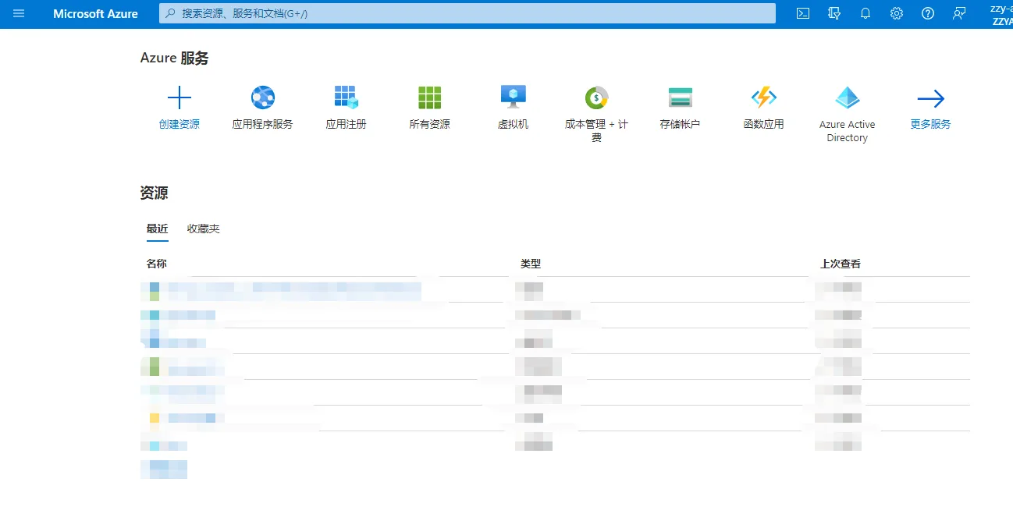
Task: Open Azure Active Directory service
Action: click(847, 97)
